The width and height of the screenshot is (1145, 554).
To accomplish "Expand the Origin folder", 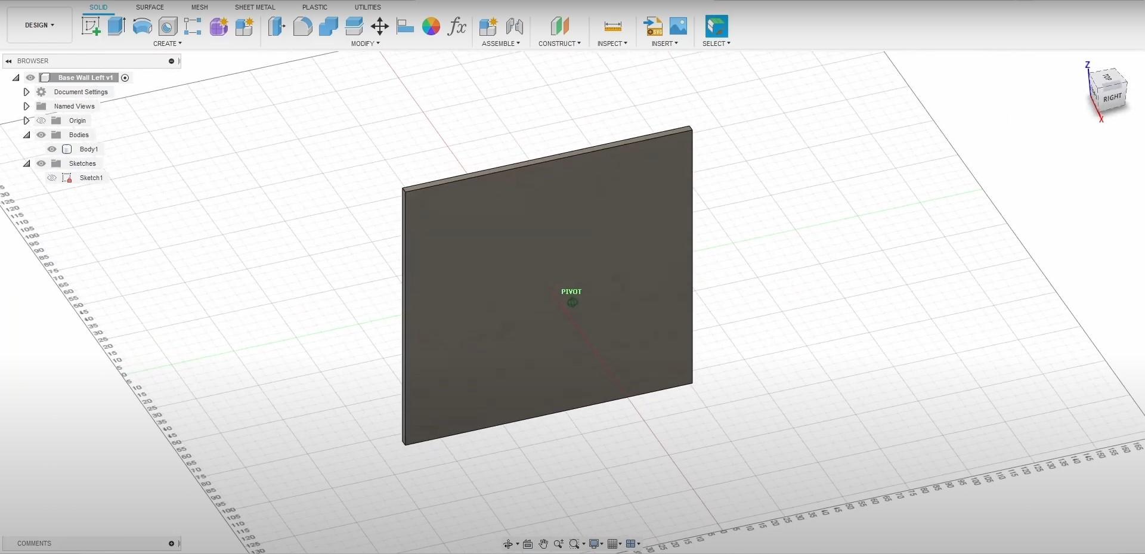I will click(x=26, y=120).
